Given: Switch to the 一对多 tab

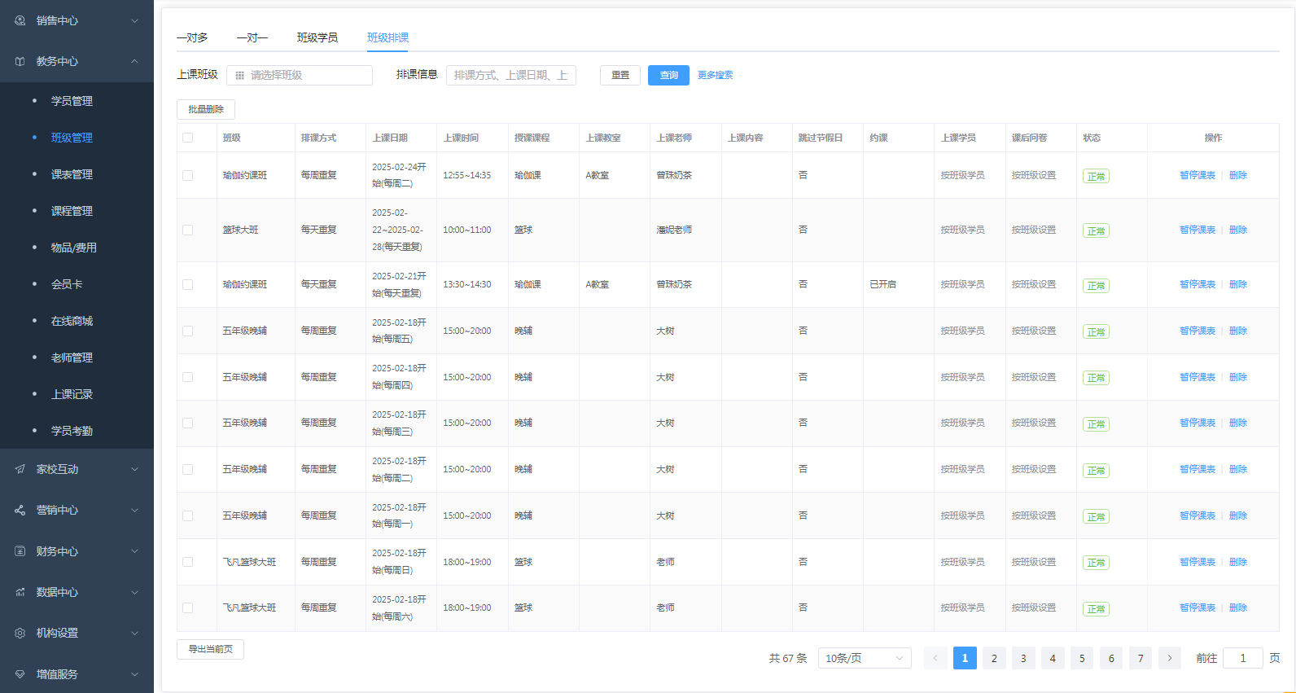Looking at the screenshot, I should point(192,37).
